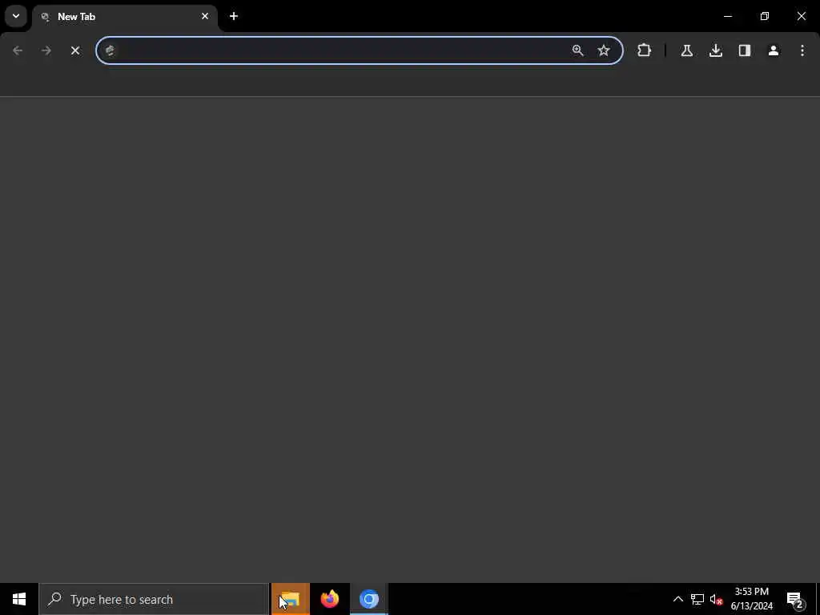Select the Chromium taskbar icon
Viewport: 820px width, 615px height.
pyautogui.click(x=368, y=599)
